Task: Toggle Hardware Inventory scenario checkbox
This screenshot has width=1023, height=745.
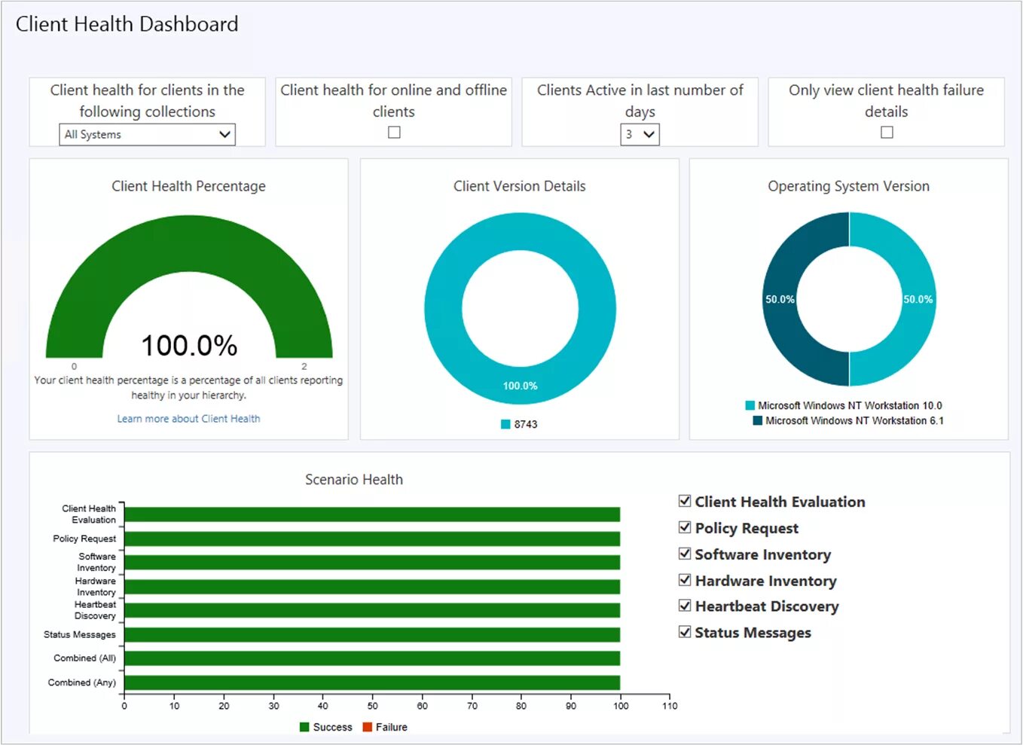Action: (685, 580)
